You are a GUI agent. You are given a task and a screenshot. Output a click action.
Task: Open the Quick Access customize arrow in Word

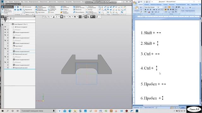(x=152, y=2)
